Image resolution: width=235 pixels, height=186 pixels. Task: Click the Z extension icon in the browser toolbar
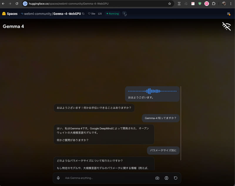179,4
